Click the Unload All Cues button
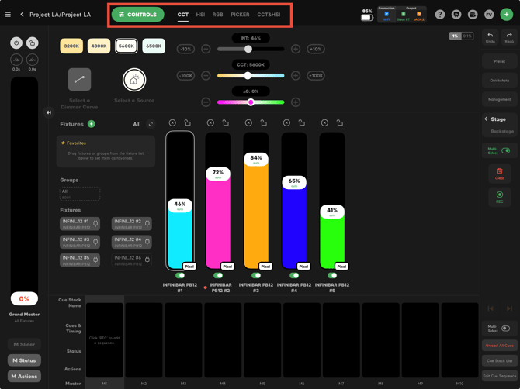 click(x=500, y=346)
